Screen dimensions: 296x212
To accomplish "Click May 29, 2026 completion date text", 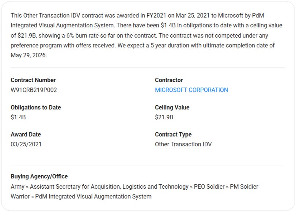I will pyautogui.click(x=28, y=55).
